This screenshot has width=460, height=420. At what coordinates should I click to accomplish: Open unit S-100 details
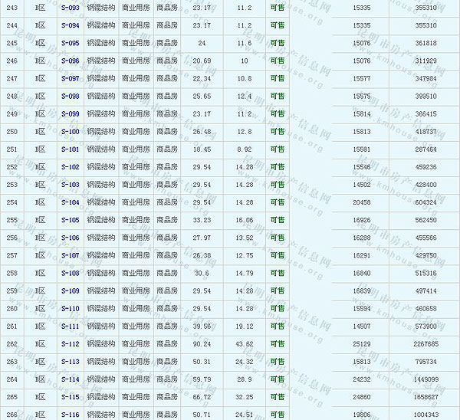point(70,132)
